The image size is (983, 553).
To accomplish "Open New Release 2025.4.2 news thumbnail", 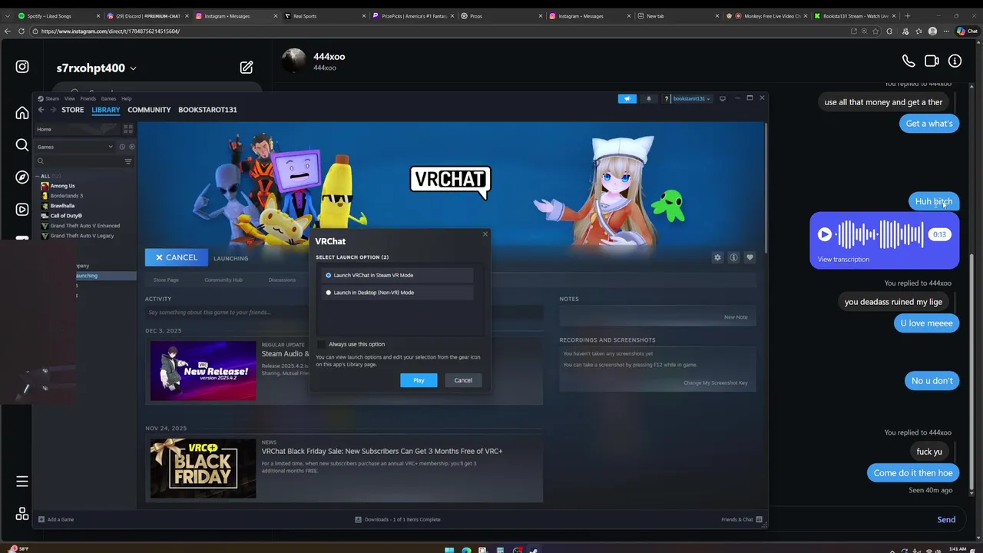I will tap(203, 371).
